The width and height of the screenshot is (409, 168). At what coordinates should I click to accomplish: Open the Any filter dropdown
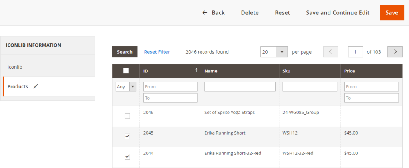[x=126, y=87]
